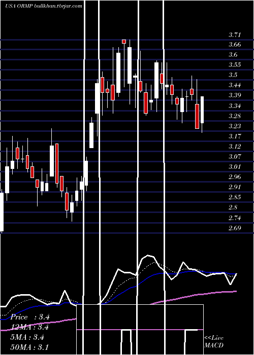This screenshot has height=355, width=254.
Task: Click the 2.91 price axis label
Action: 235,187
